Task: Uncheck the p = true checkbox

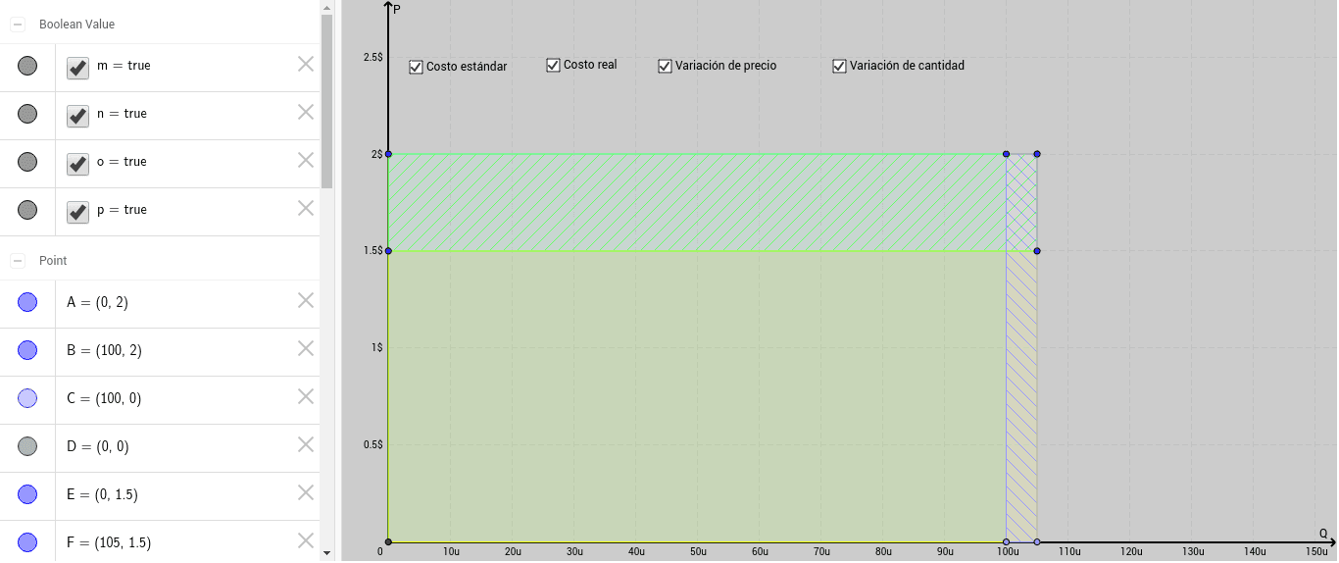Action: [x=77, y=211]
